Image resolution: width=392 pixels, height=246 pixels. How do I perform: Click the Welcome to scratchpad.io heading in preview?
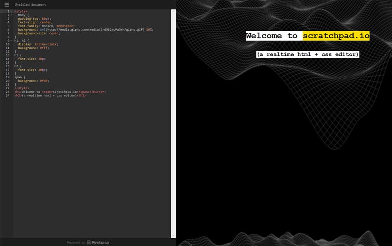[x=307, y=36]
